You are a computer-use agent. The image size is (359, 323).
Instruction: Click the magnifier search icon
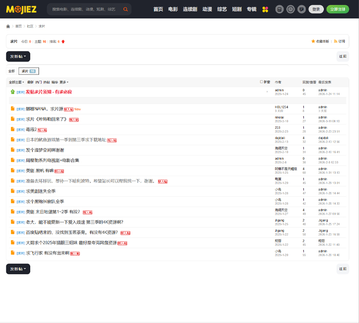click(x=126, y=9)
